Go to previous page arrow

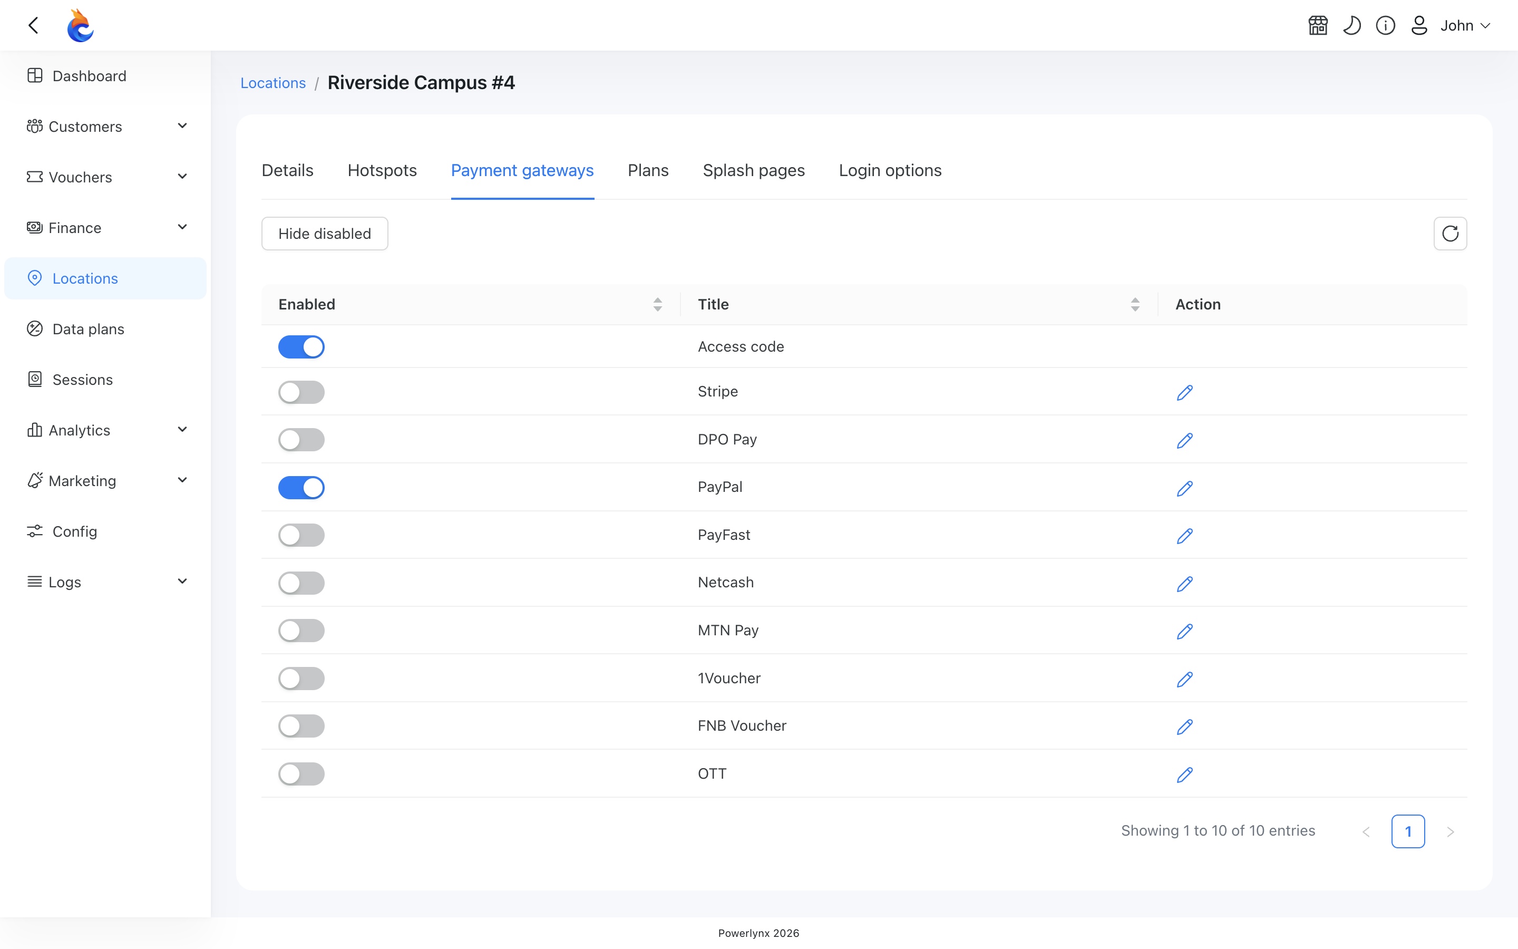pos(1366,831)
